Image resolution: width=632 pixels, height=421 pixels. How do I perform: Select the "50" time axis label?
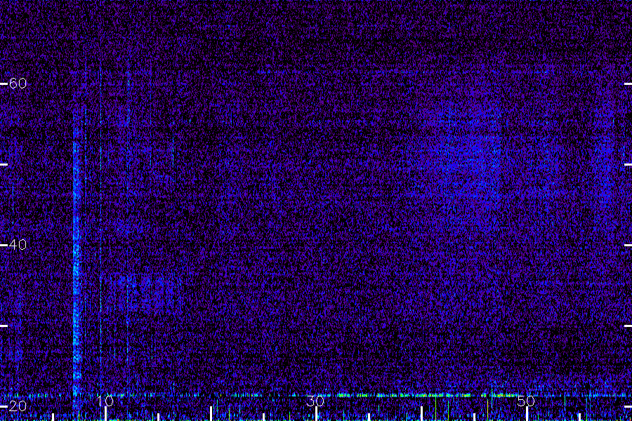[526, 401]
